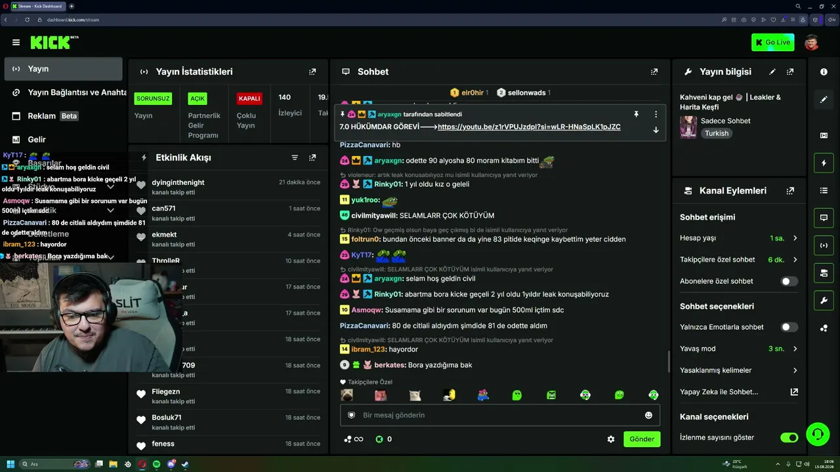Pop out the Yayın İstatistikleri panel
Viewport: 840px width, 472px height.
click(312, 71)
